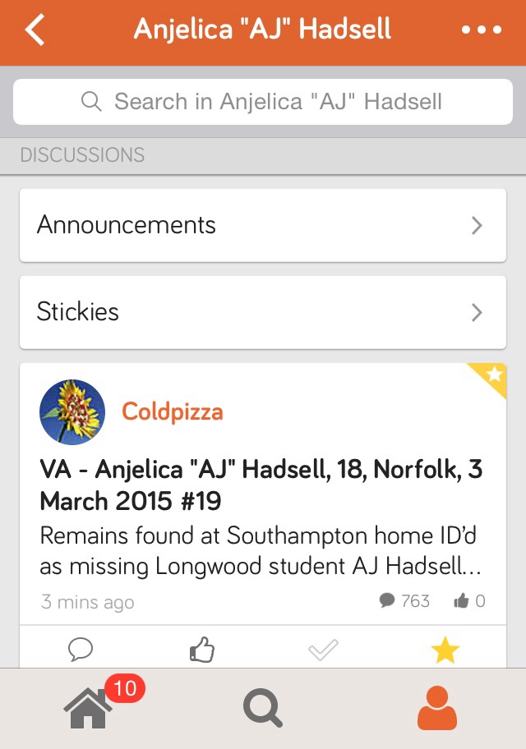Expand Announcements with chevron arrow
The height and width of the screenshot is (749, 526).
(477, 226)
